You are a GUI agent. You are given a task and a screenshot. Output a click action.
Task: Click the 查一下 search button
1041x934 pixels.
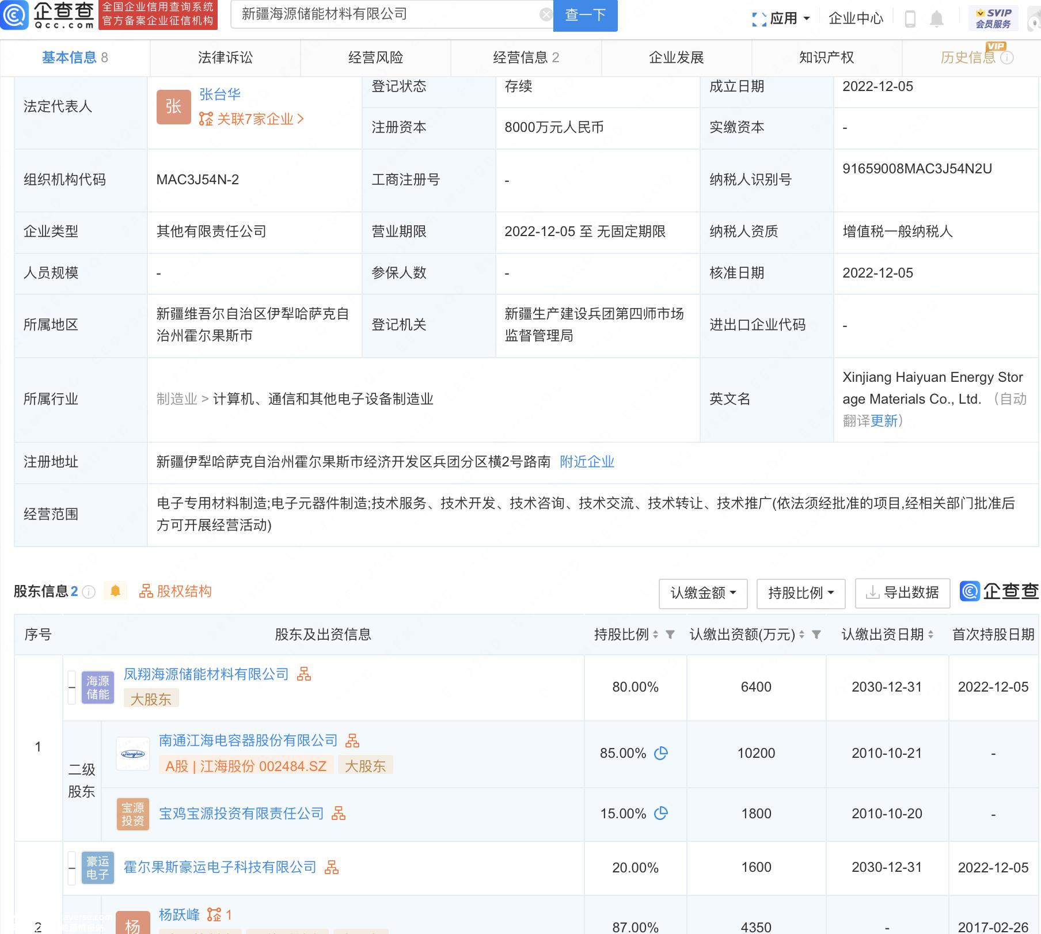(585, 15)
